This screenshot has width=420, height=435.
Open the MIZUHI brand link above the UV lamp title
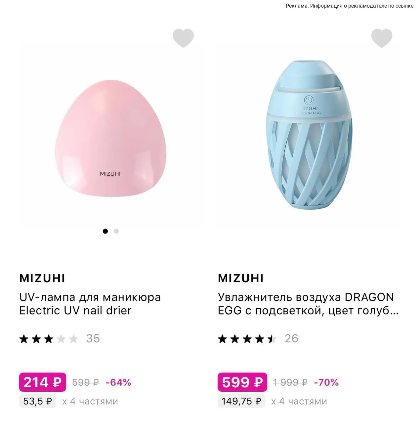42,278
